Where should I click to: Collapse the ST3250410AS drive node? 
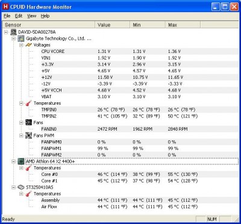[13, 187]
